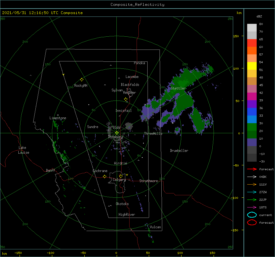Click the Banff label

click(x=50, y=170)
